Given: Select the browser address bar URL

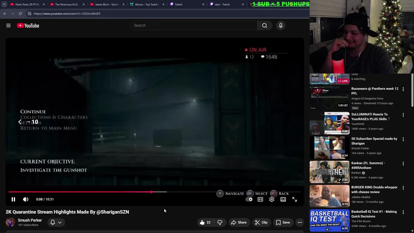Looking at the screenshot, I should coord(67,14).
